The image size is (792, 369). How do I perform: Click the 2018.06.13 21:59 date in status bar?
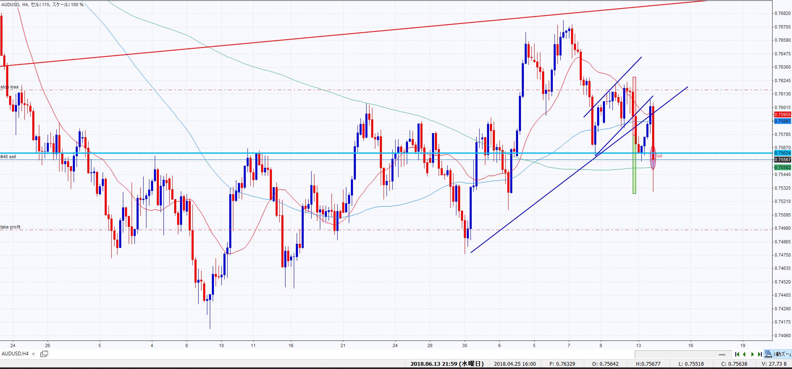pyautogui.click(x=447, y=364)
